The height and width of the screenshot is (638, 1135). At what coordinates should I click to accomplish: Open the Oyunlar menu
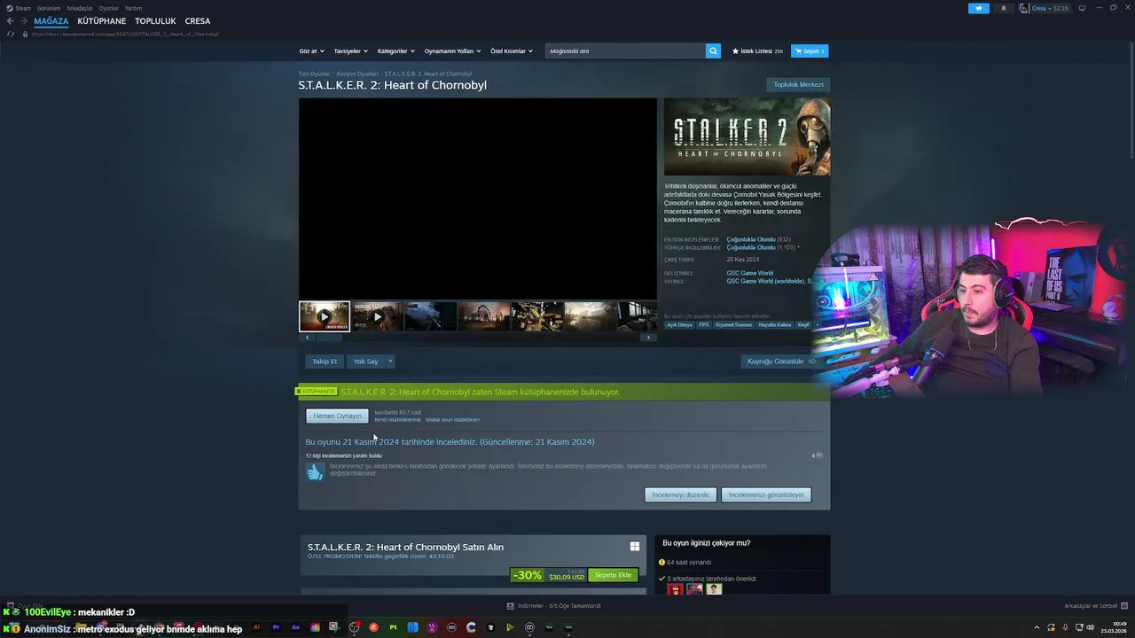108,8
